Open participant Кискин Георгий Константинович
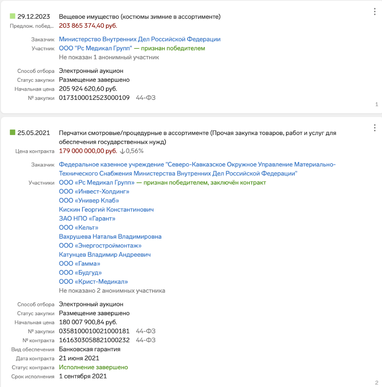The image size is (382, 387). (x=106, y=209)
